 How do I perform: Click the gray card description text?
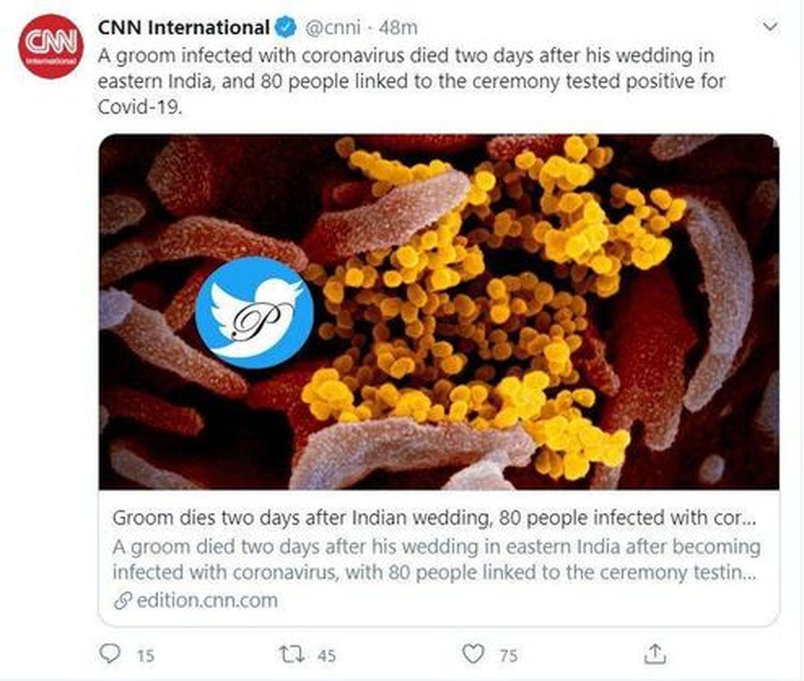(x=435, y=560)
